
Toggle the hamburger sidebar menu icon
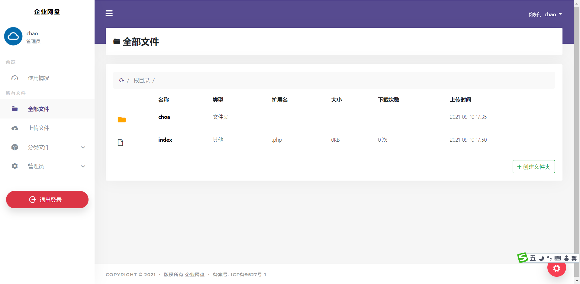109,13
